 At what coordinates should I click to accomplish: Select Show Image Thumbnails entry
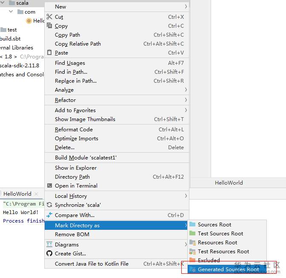click(x=117, y=119)
